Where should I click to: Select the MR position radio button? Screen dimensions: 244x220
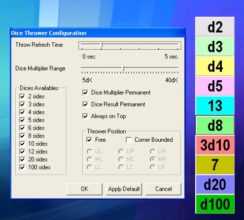coord(153,159)
